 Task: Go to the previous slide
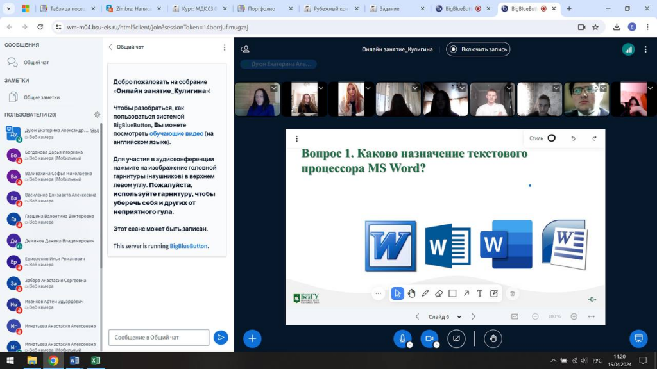(417, 316)
